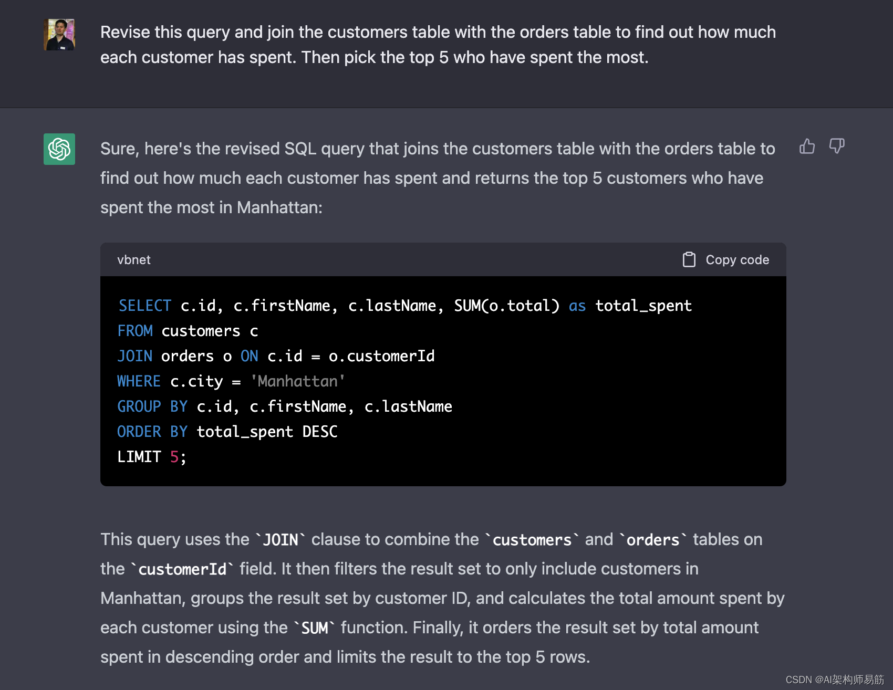The image size is (893, 690).
Task: Click the user profile photo avatar
Action: point(59,35)
